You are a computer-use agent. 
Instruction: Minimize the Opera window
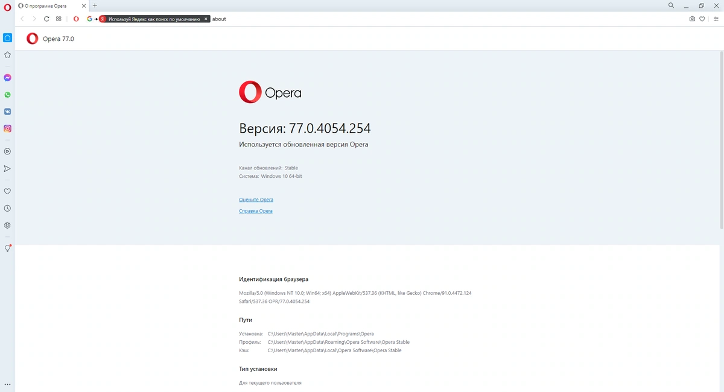(687, 5)
